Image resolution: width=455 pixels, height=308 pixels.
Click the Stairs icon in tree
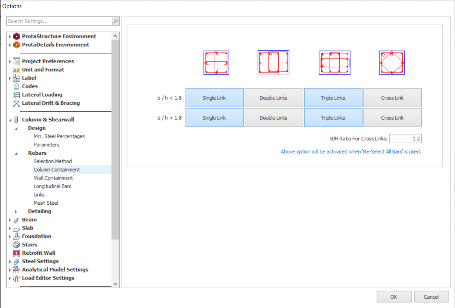tap(16, 245)
